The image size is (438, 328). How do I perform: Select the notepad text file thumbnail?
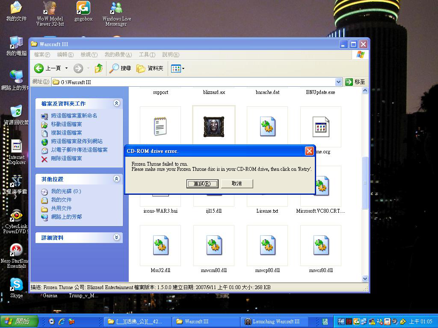(x=160, y=126)
